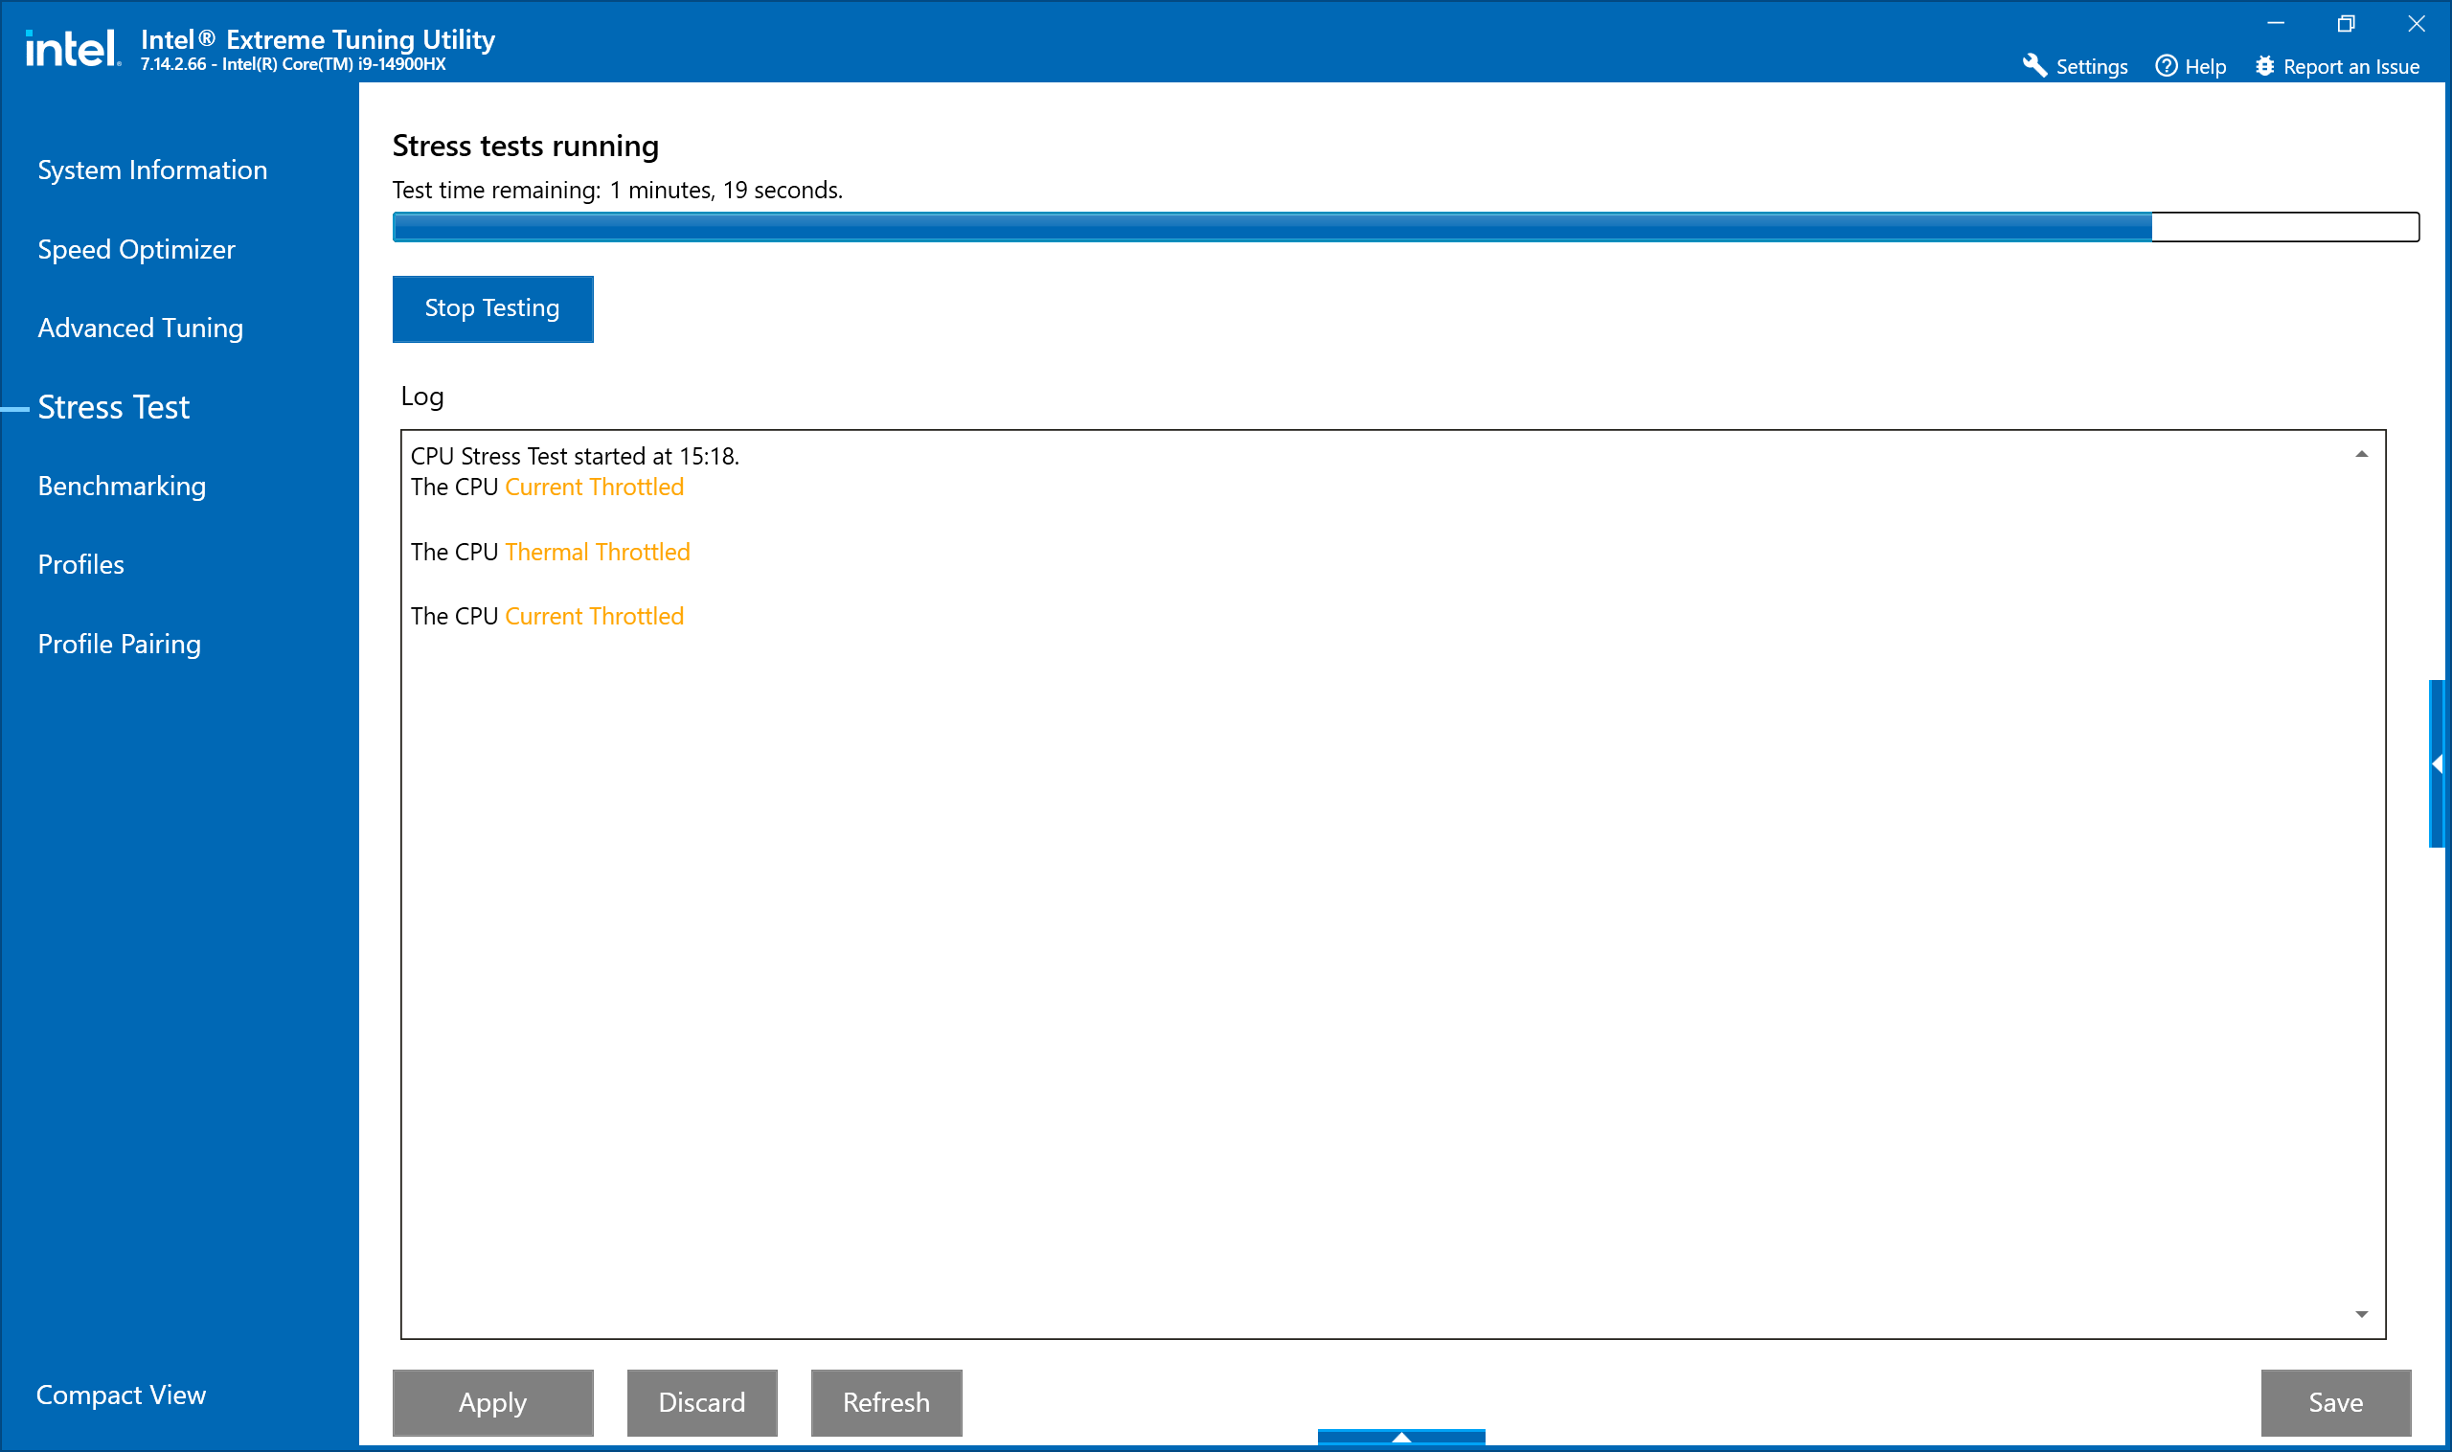This screenshot has height=1452, width=2452.
Task: Open the Benchmarking section
Action: pos(122,487)
